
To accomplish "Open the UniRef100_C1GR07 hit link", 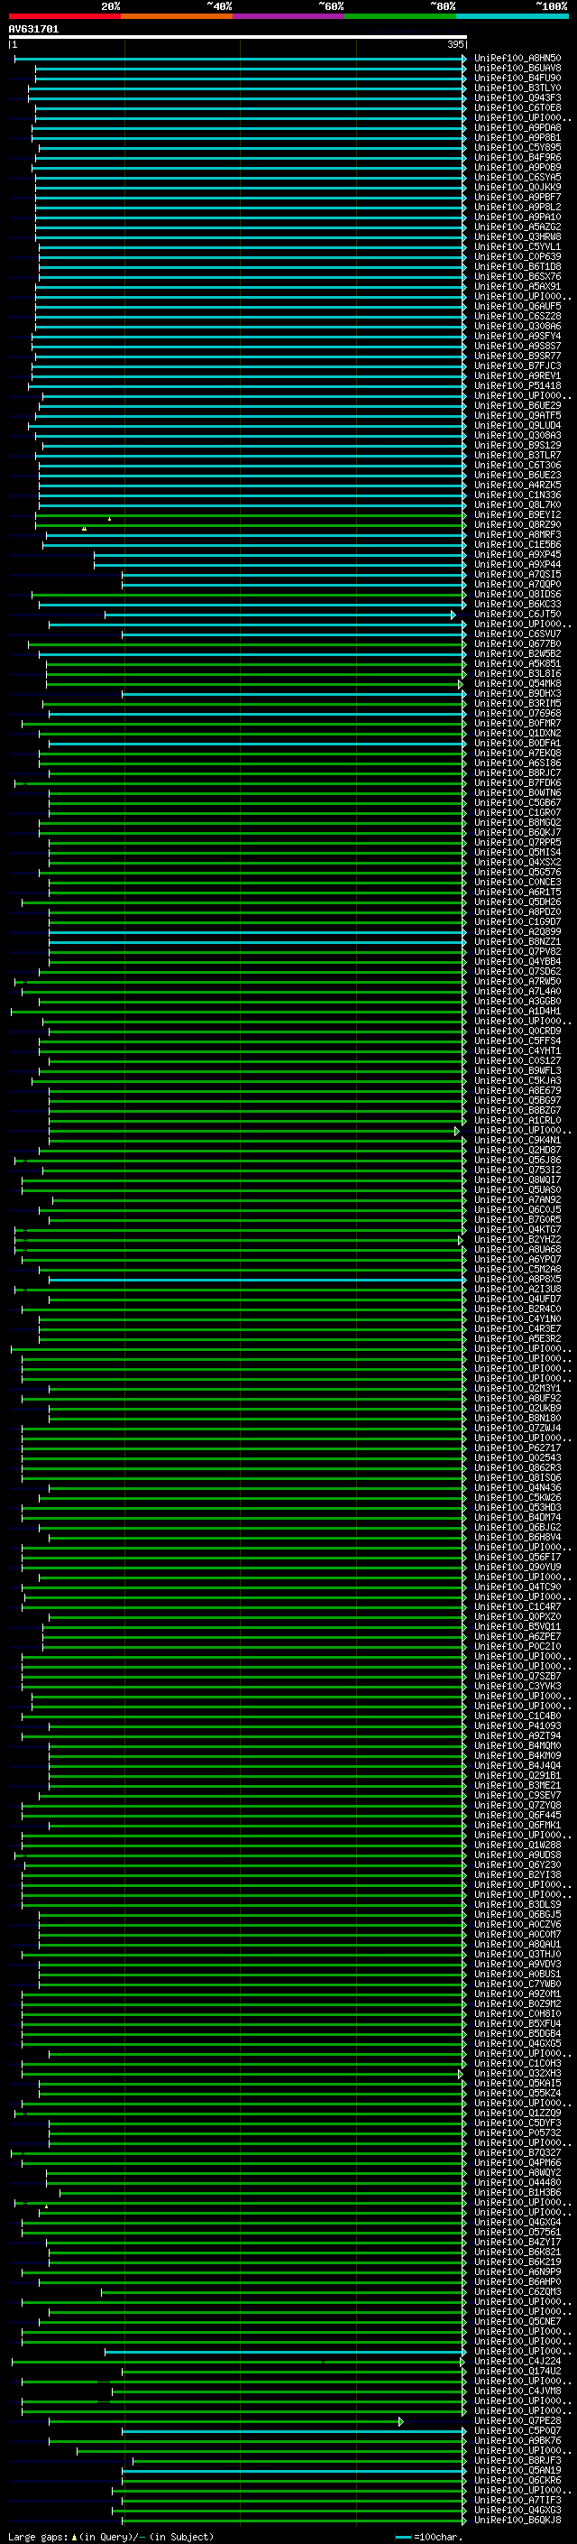I will [x=517, y=813].
